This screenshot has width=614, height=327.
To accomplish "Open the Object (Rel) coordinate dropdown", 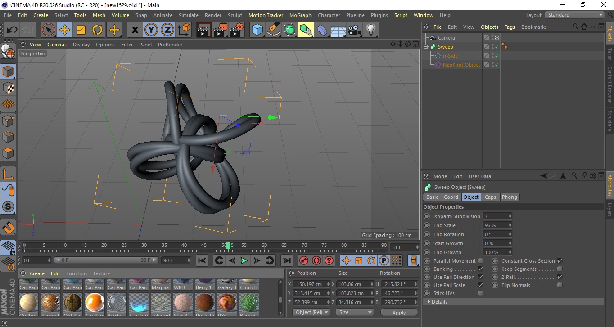I will coord(311,312).
